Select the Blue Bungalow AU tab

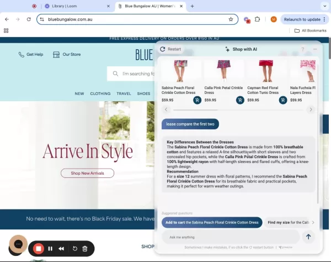(x=150, y=6)
